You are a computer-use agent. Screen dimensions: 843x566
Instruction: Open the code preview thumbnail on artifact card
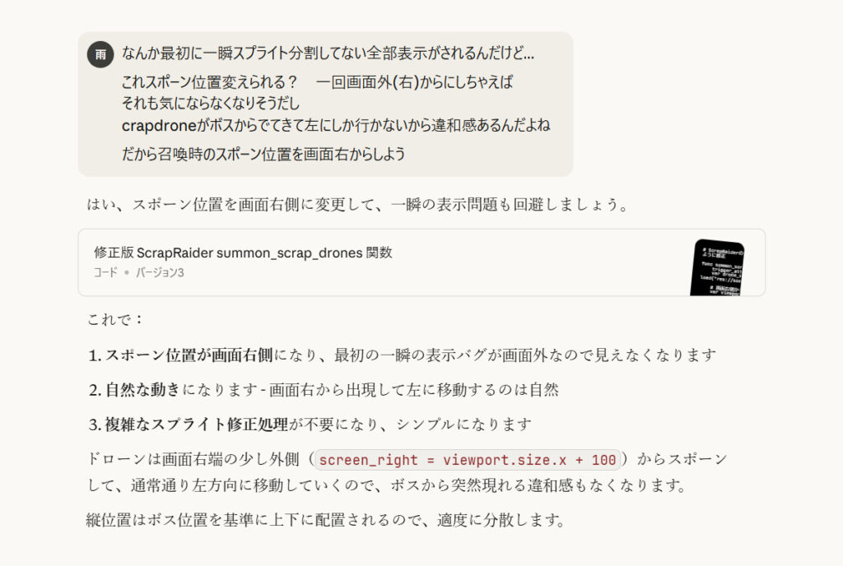pyautogui.click(x=717, y=267)
